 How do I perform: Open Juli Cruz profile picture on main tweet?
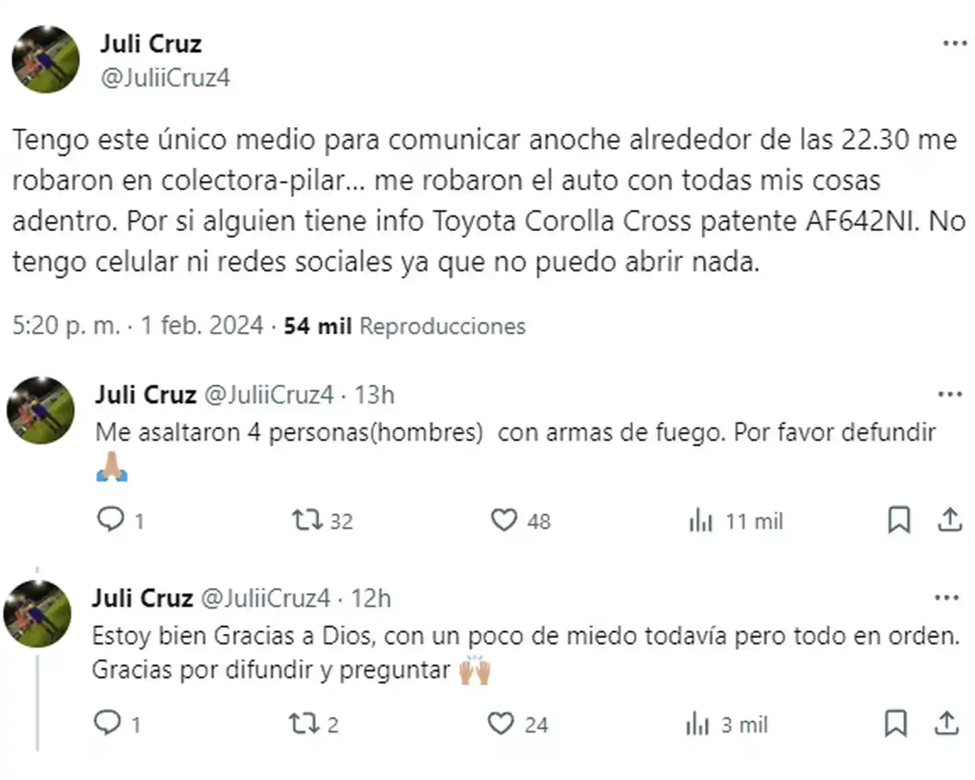(x=45, y=60)
